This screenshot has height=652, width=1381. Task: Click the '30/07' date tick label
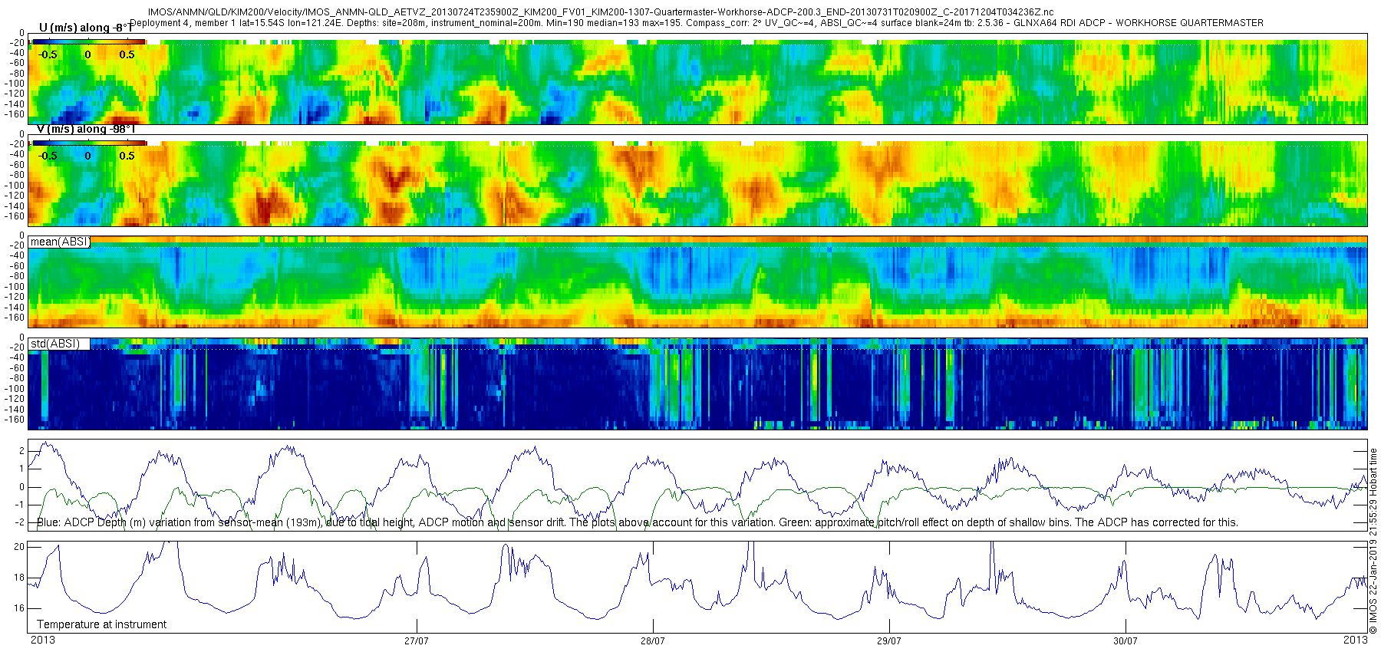[x=1125, y=640]
